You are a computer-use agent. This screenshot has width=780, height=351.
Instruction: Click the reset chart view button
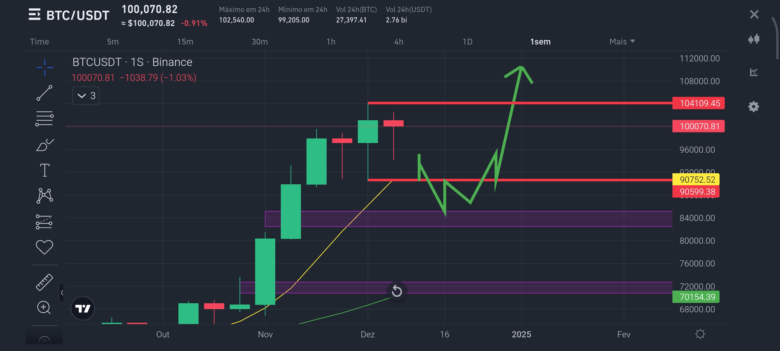click(x=397, y=291)
